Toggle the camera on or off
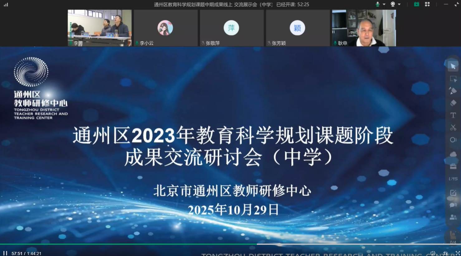 (x=392, y=4)
